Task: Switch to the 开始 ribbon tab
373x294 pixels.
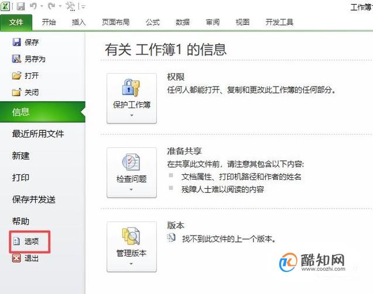Action: coord(49,22)
